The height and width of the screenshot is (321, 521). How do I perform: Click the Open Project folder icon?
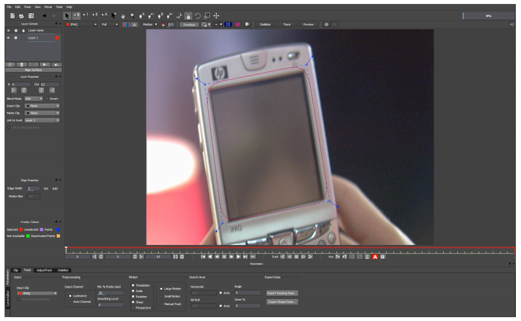pyautogui.click(x=22, y=15)
